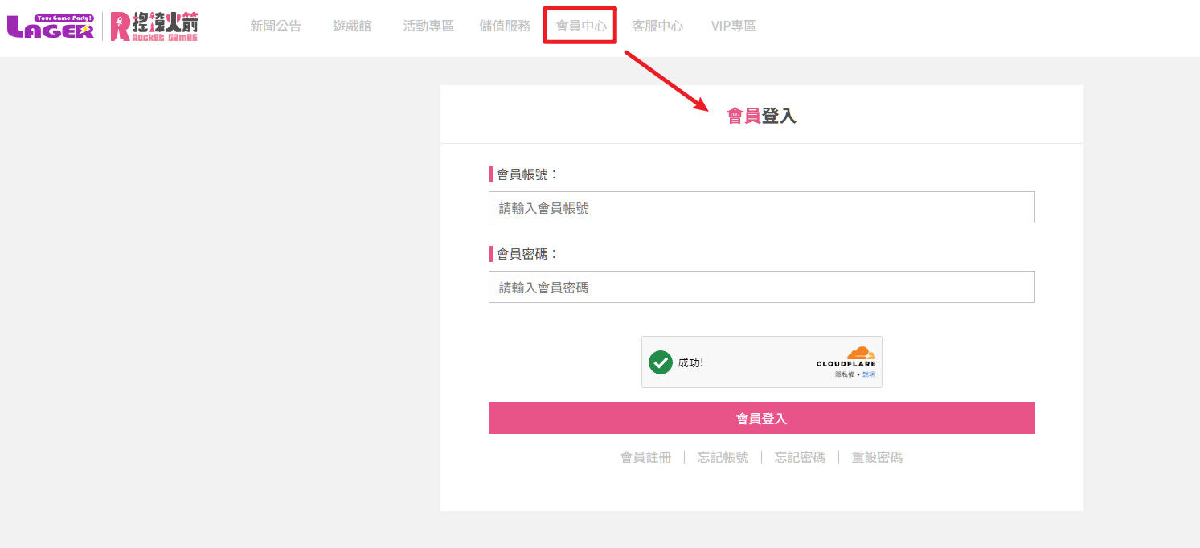Image resolution: width=1200 pixels, height=548 pixels.
Task: Click the Rocket Games logo
Action: (154, 27)
